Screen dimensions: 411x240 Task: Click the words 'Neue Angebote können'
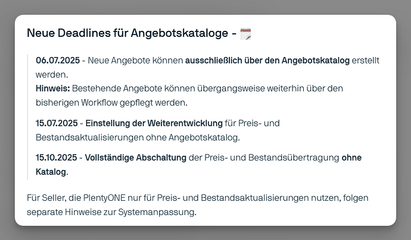(135, 61)
